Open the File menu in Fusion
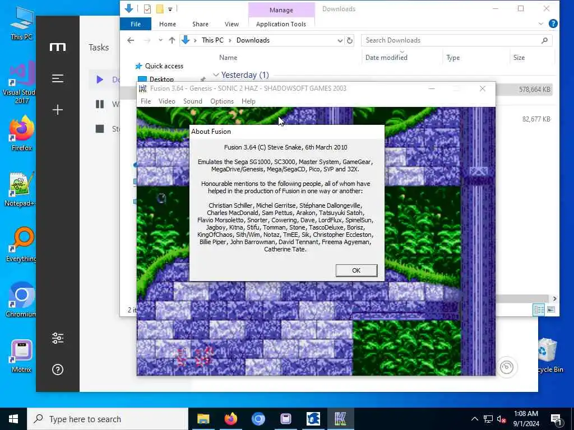 click(x=145, y=101)
